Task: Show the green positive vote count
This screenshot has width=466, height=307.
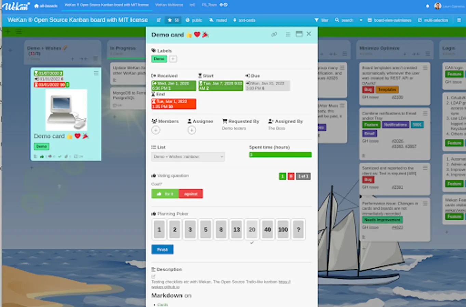Action: [x=282, y=176]
